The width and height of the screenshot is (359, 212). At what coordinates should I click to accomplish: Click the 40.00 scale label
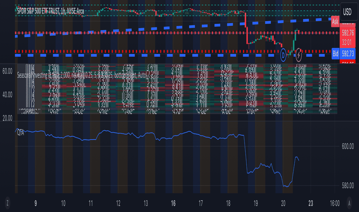(x=7, y=95)
